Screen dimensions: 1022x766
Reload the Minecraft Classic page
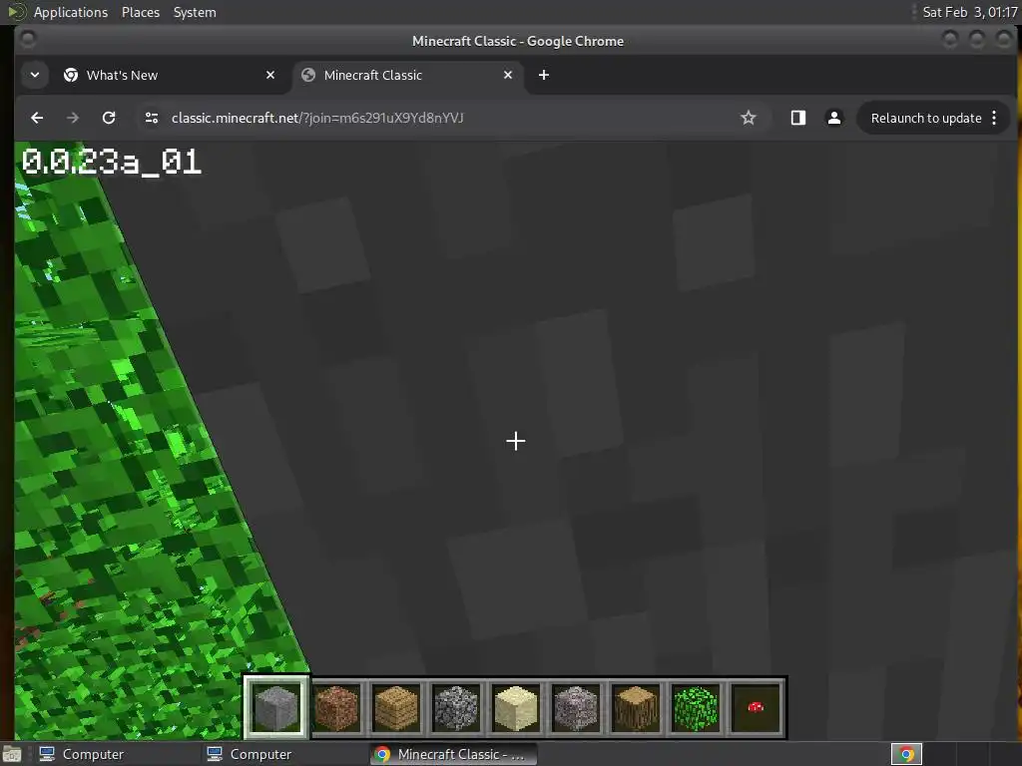pos(109,118)
